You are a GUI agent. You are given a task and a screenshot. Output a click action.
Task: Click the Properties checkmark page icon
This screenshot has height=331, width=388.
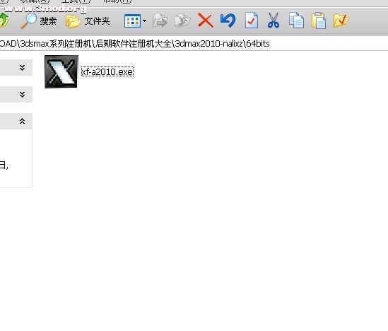[251, 21]
